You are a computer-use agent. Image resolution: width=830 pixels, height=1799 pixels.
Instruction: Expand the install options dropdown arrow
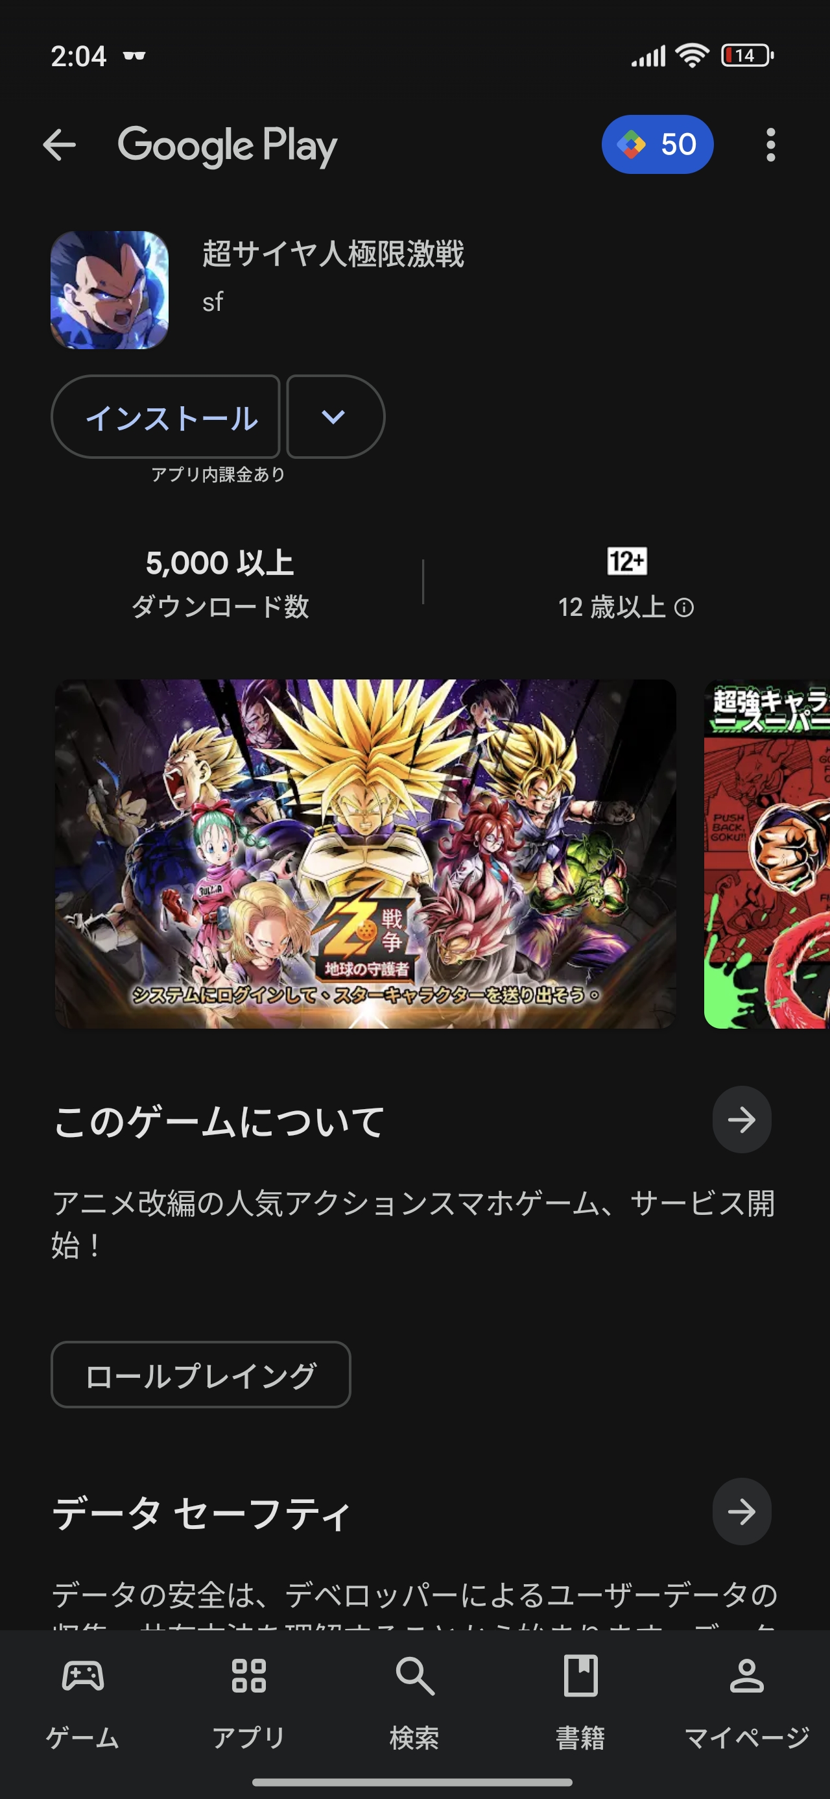[x=335, y=417]
